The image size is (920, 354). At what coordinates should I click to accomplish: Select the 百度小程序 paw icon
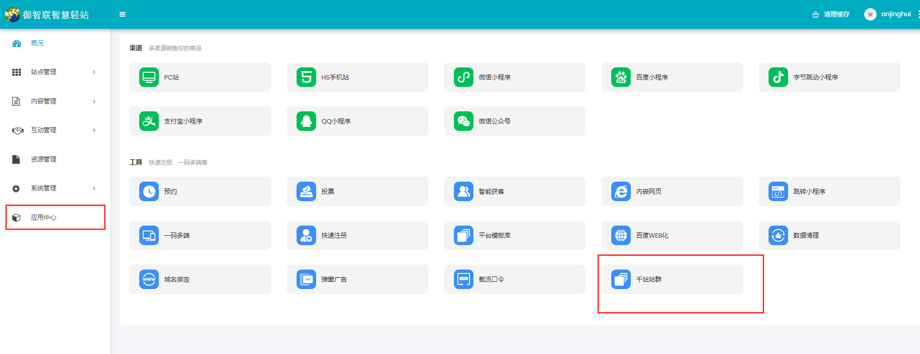(621, 77)
